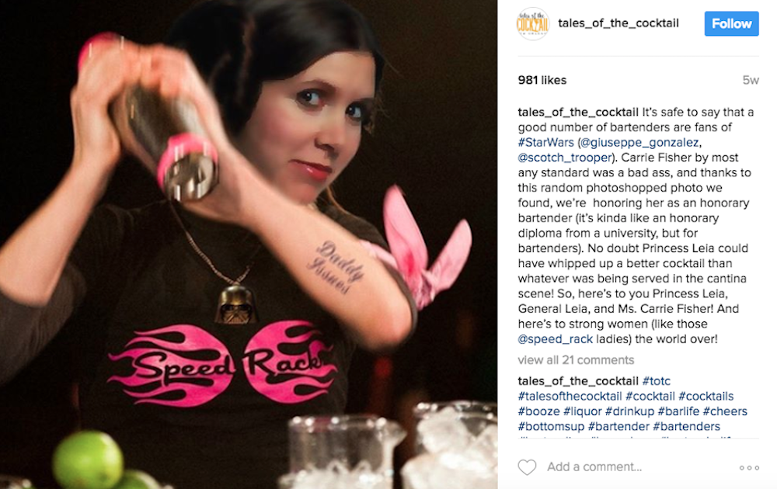The height and width of the screenshot is (489, 777).
Task: Visit the @giuseppe_gonzalez profile
Action: [639, 143]
